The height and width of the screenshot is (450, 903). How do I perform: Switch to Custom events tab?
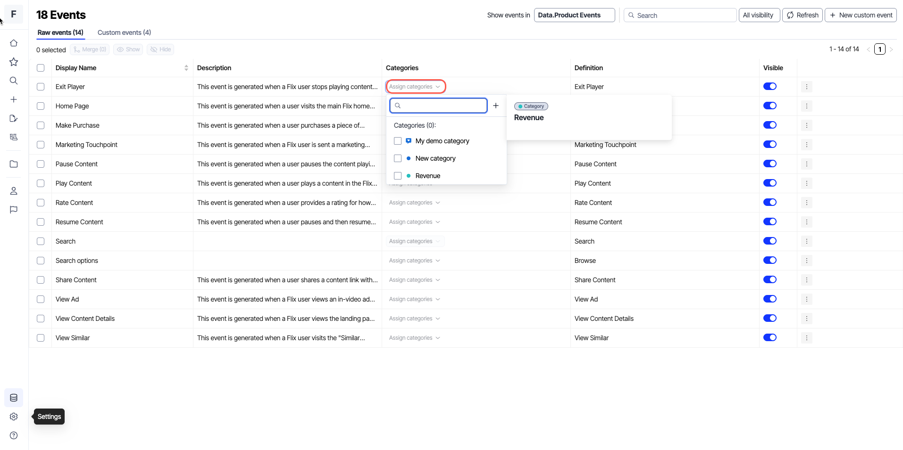click(124, 33)
